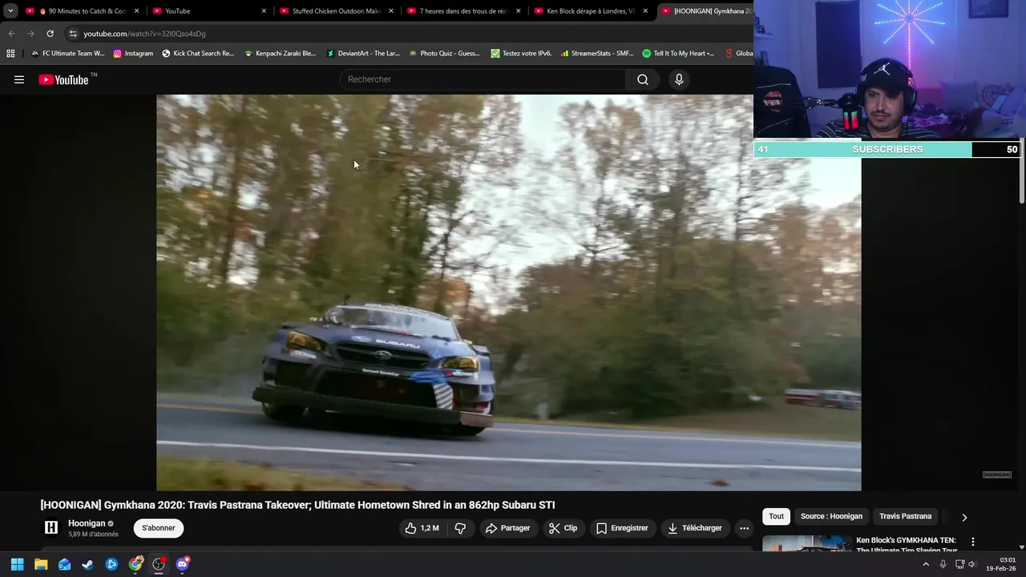This screenshot has width=1026, height=577.
Task: Open Discord from the taskbar
Action: 182,564
